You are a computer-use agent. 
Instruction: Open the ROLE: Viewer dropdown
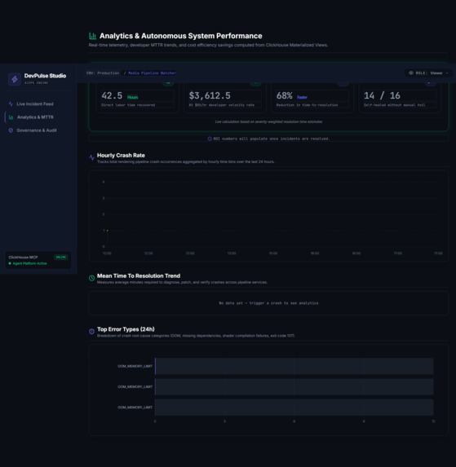click(428, 73)
